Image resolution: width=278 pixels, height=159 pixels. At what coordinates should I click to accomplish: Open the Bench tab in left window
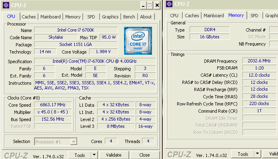[x=129, y=17]
